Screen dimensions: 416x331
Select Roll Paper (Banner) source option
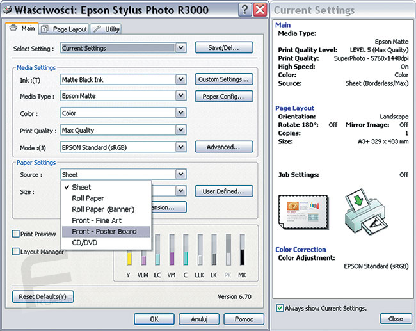(102, 209)
